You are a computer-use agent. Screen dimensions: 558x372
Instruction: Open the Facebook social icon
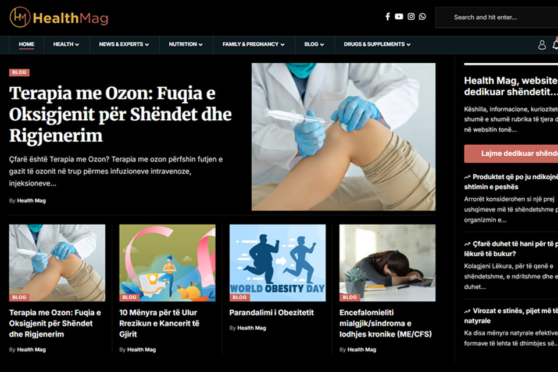(x=388, y=17)
